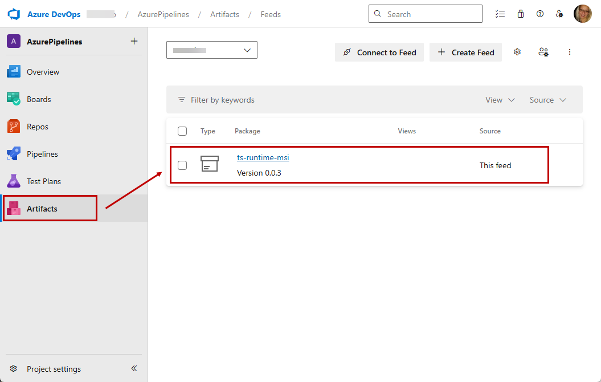Expand the View filter dropdown

click(x=500, y=100)
